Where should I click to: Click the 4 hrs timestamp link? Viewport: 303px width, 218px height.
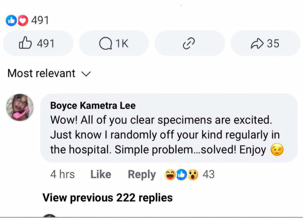click(x=62, y=174)
